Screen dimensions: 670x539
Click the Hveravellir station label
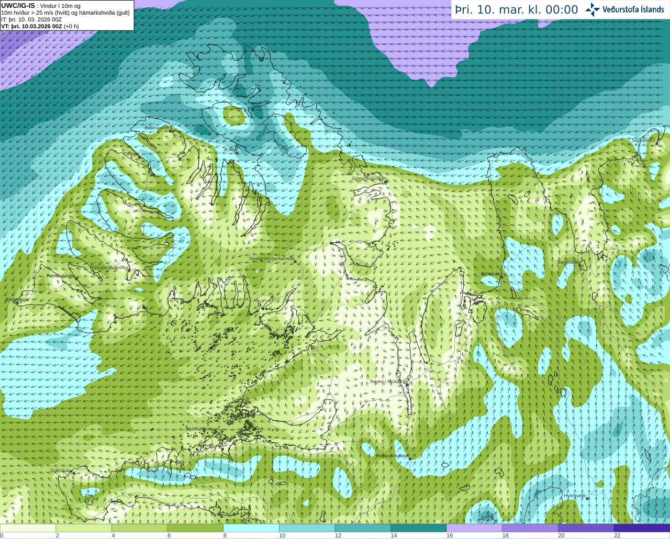tap(574, 495)
